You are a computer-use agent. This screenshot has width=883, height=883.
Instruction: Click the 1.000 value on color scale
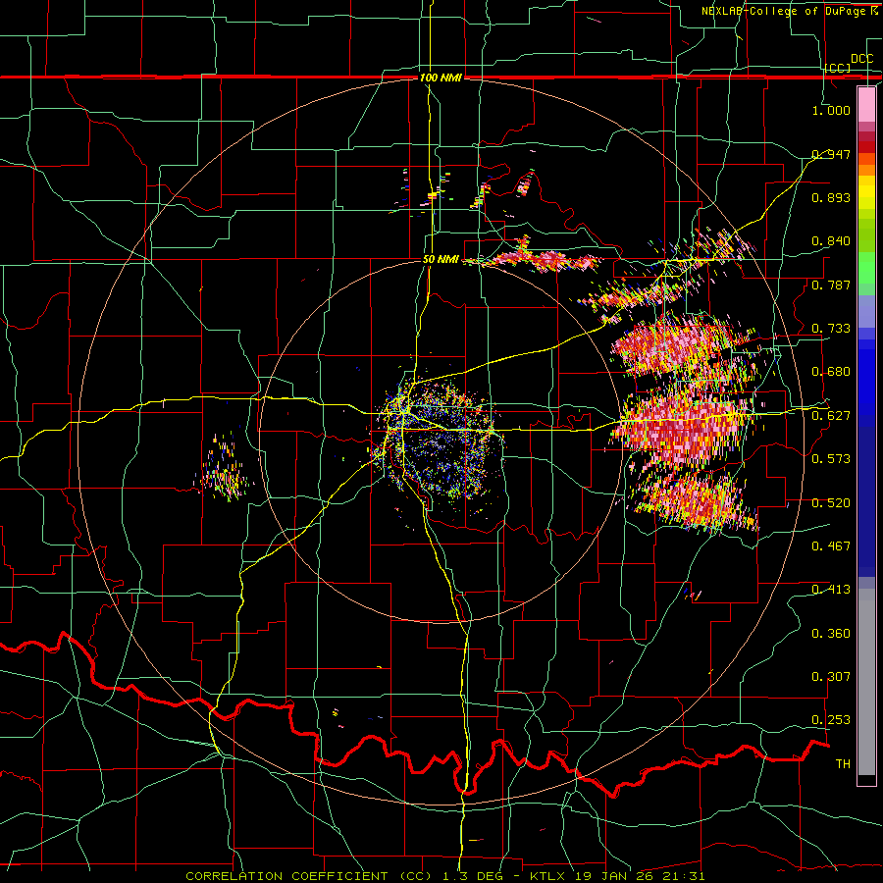[x=831, y=110]
